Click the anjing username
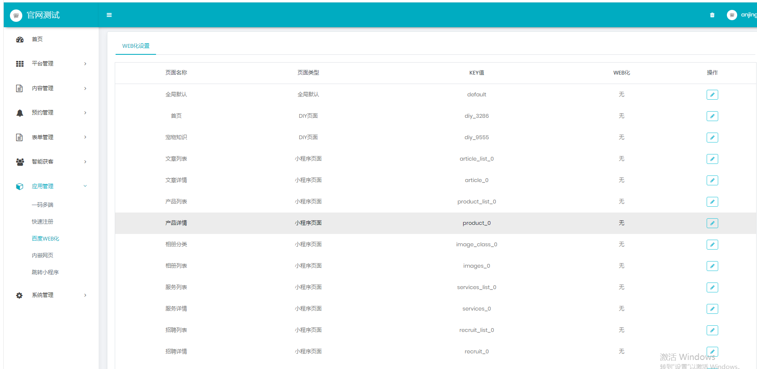The height and width of the screenshot is (369, 757). click(x=749, y=15)
